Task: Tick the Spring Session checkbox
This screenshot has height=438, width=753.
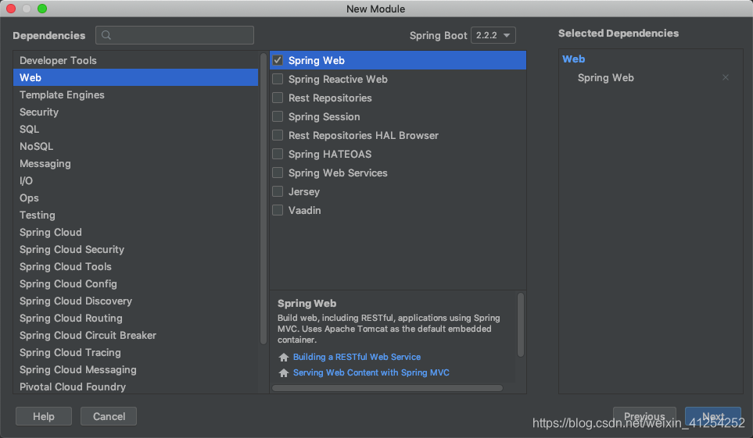Action: 278,116
